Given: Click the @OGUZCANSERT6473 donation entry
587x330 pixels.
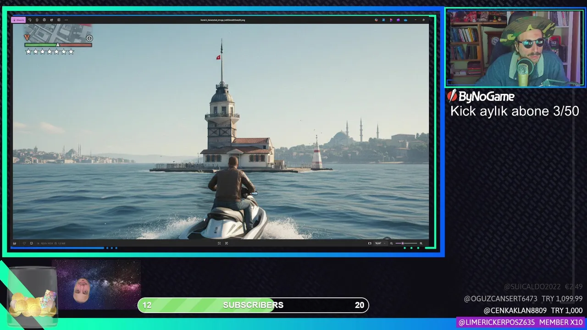Looking at the screenshot, I should point(523,298).
